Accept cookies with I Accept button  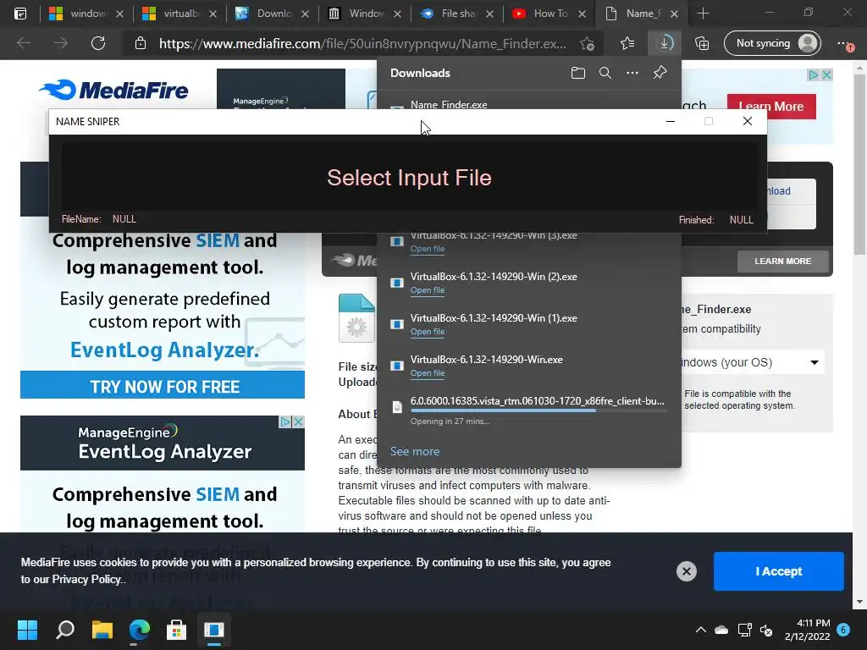(x=779, y=571)
